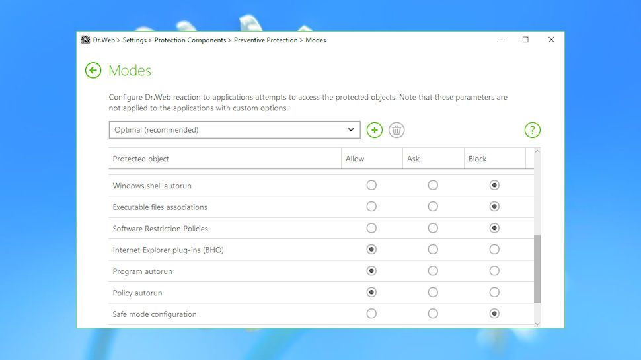Click the Ask column header
Image resolution: width=641 pixels, height=360 pixels.
[x=434, y=159]
